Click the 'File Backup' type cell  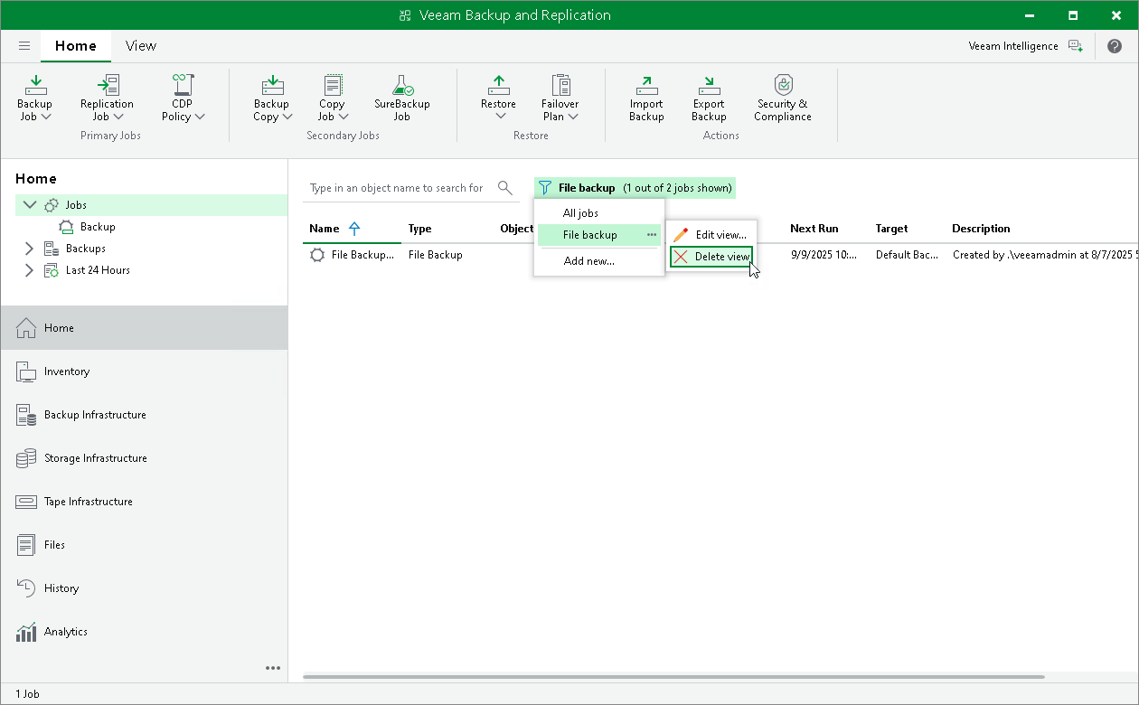pos(436,255)
